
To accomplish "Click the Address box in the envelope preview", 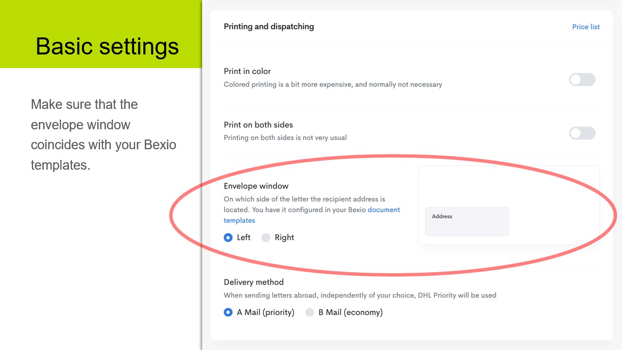I will [x=466, y=222].
